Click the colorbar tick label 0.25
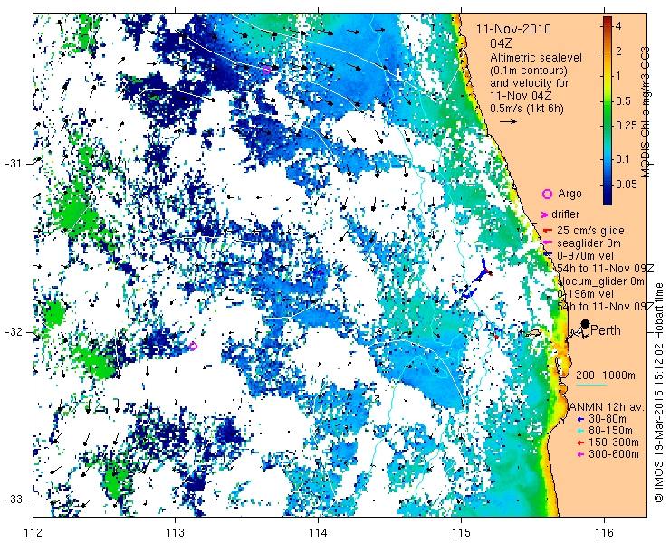 [627, 127]
